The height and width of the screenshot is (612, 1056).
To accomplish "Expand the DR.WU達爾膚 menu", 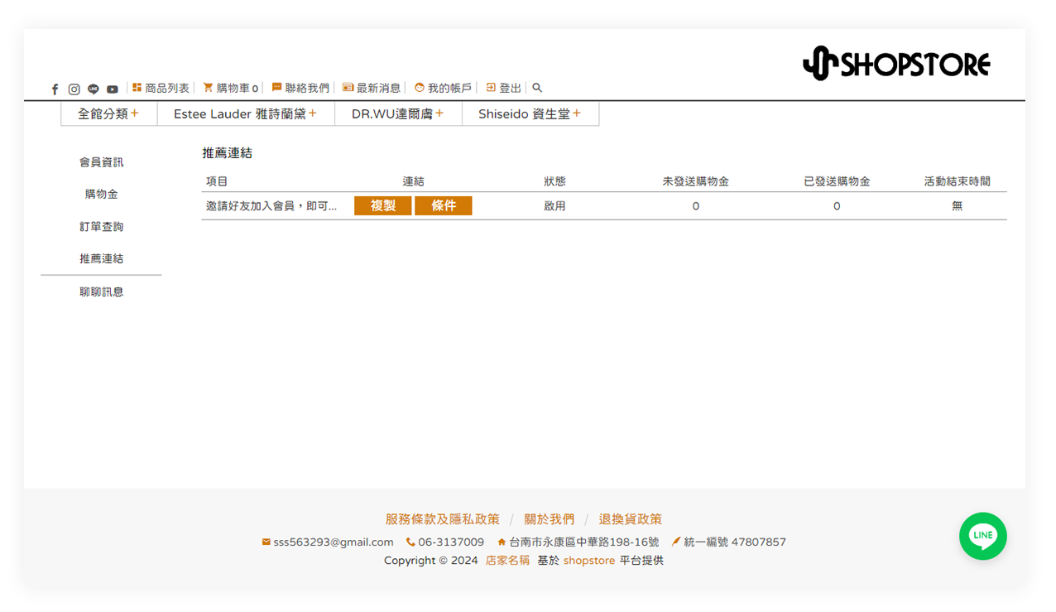I will (x=397, y=113).
